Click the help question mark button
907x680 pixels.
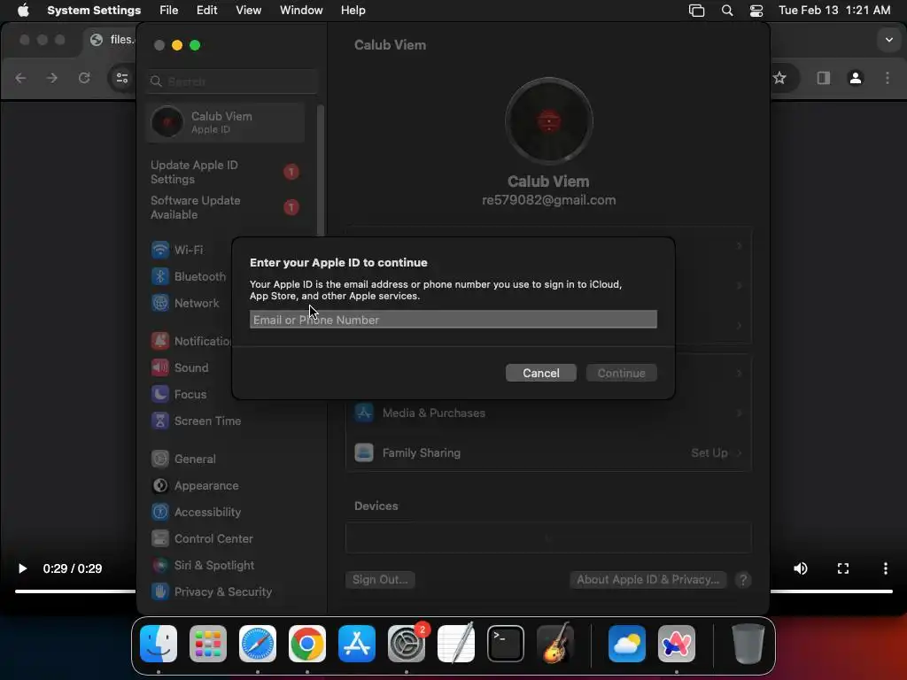(x=743, y=579)
